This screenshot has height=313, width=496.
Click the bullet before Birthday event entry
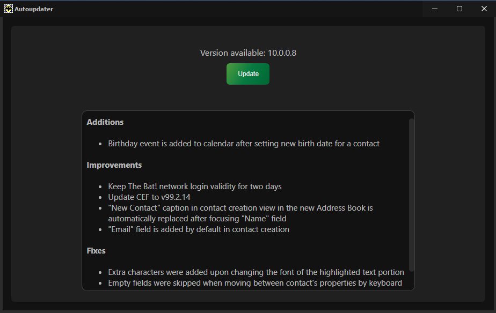tap(100, 144)
